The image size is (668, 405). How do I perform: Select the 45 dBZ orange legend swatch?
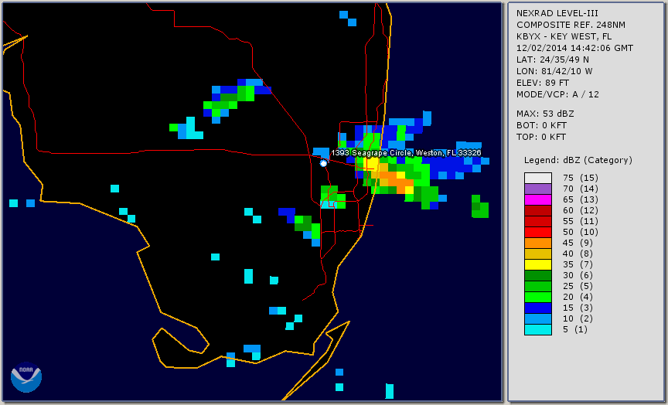(537, 243)
